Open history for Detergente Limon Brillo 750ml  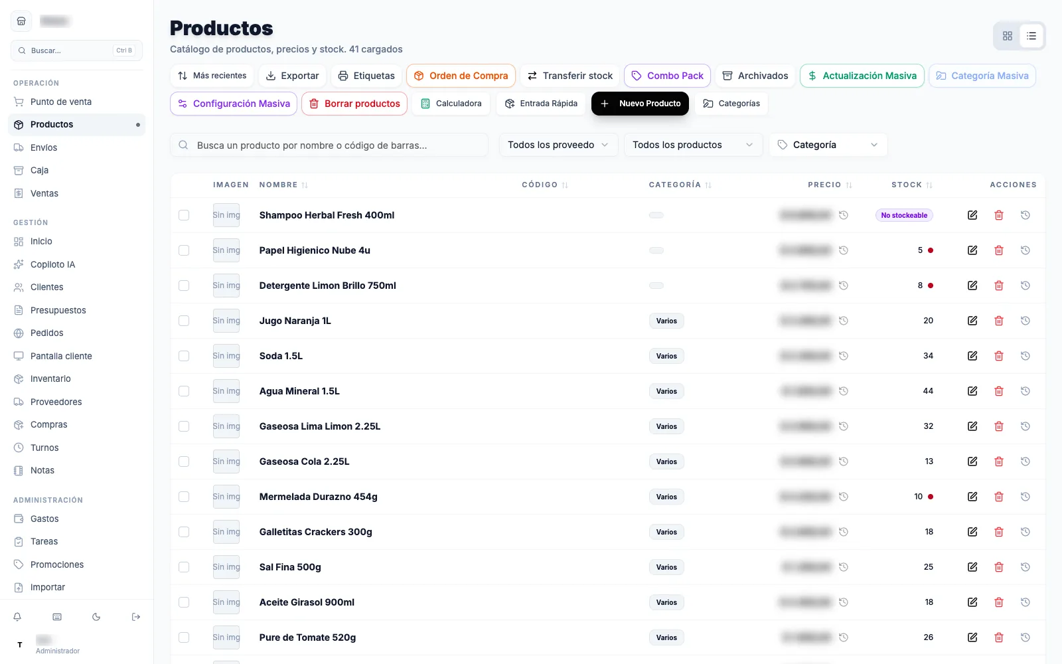coord(1025,286)
